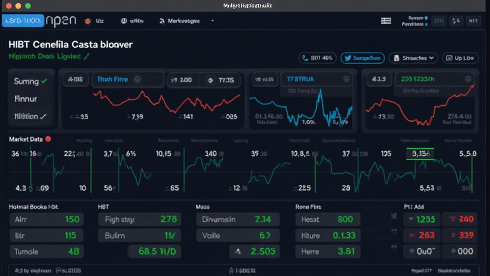This screenshot has width=490, height=276.
Task: Click the Up Loo upload icon button
Action: [x=459, y=58]
